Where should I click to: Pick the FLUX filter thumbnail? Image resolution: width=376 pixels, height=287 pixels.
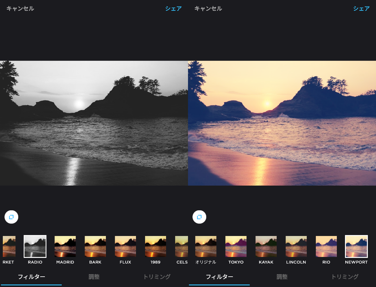(125, 246)
